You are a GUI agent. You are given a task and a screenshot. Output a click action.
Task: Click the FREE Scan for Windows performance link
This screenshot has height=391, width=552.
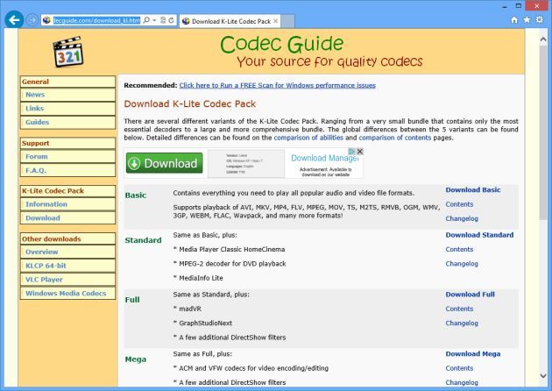coord(278,85)
